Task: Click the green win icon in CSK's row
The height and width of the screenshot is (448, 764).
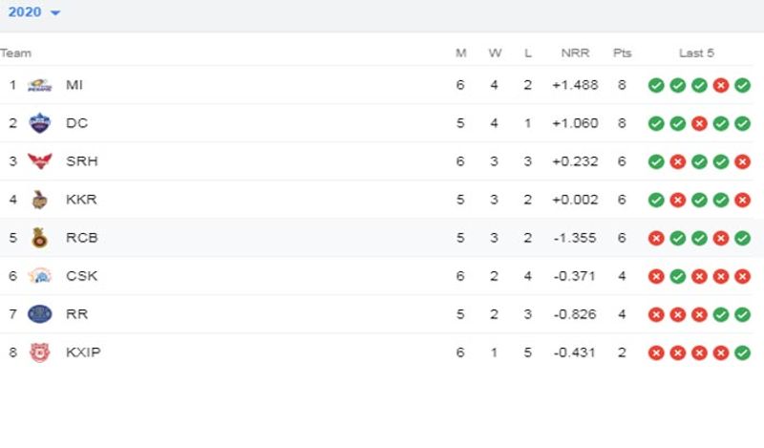Action: 678,276
